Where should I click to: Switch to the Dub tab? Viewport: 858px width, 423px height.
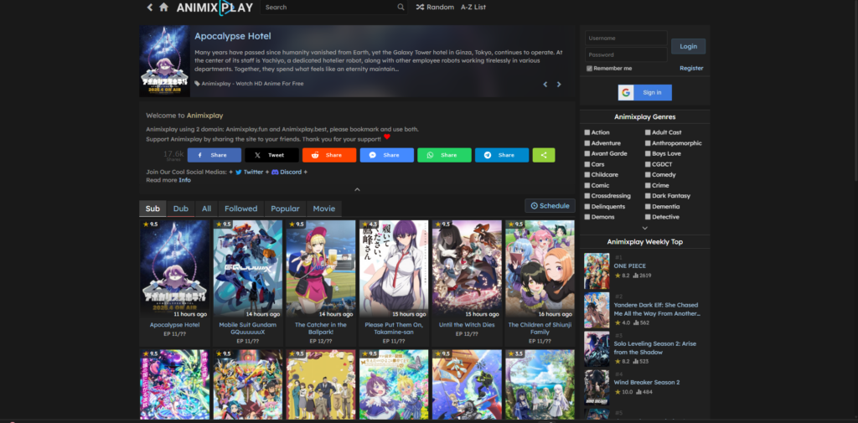coord(181,209)
